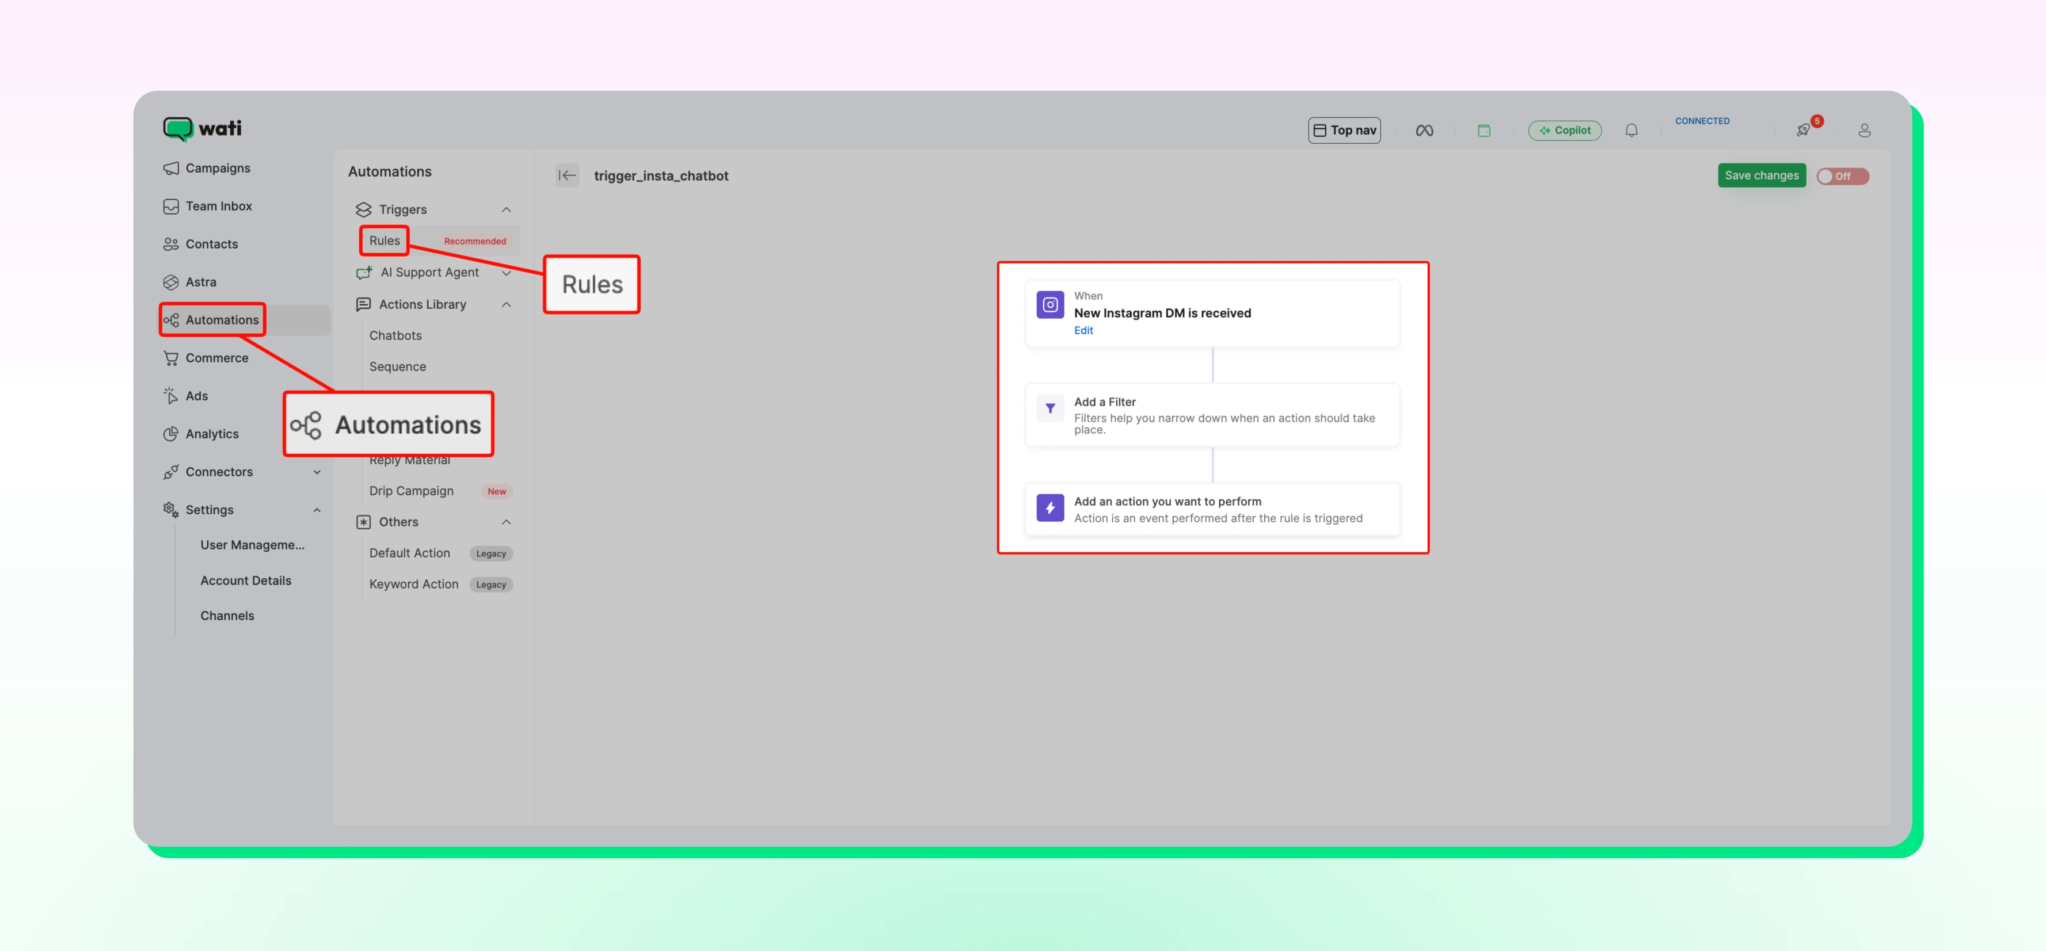Image resolution: width=2046 pixels, height=951 pixels.
Task: Open Account Details settings
Action: [x=245, y=581]
